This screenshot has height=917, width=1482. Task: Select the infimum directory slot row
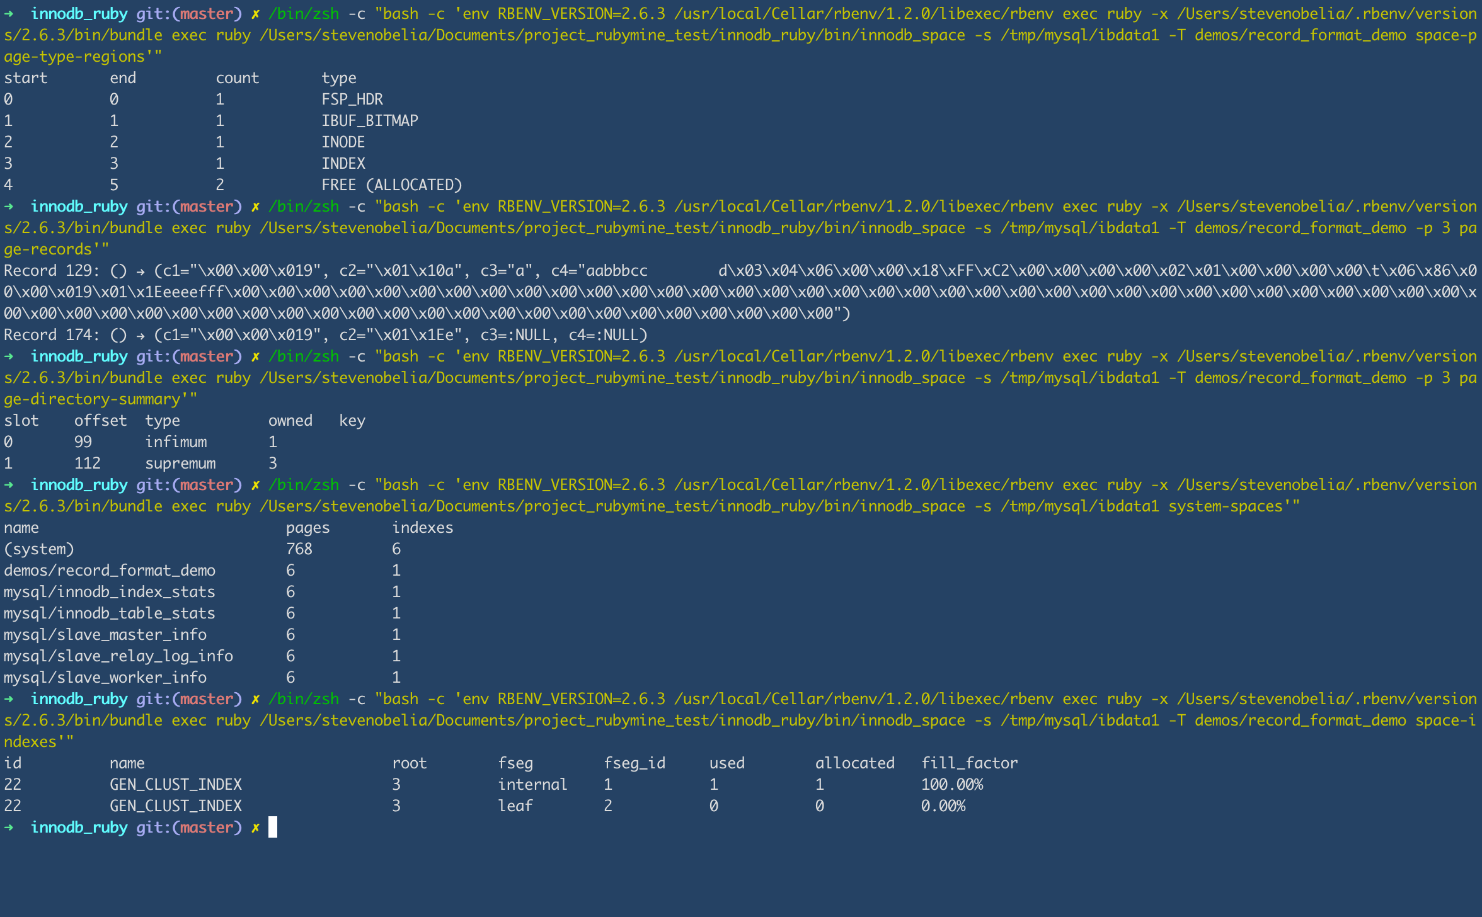[176, 442]
